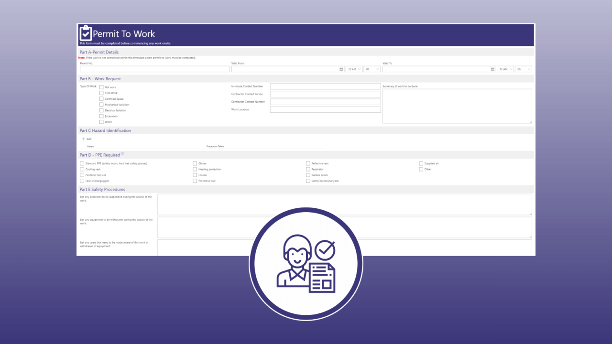The width and height of the screenshot is (612, 344).
Task: Open the Valid From minutes dropdown
Action: pos(372,69)
